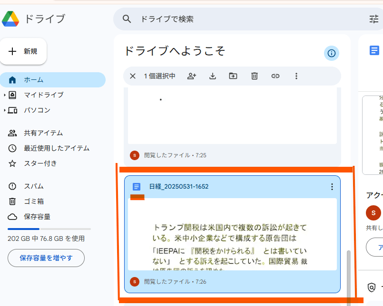Click the shield icon in the right panel

[x=372, y=287]
